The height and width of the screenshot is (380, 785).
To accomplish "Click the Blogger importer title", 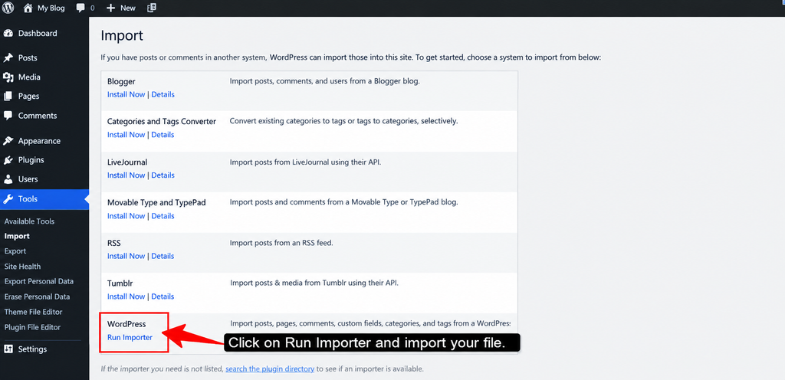I will (x=121, y=81).
